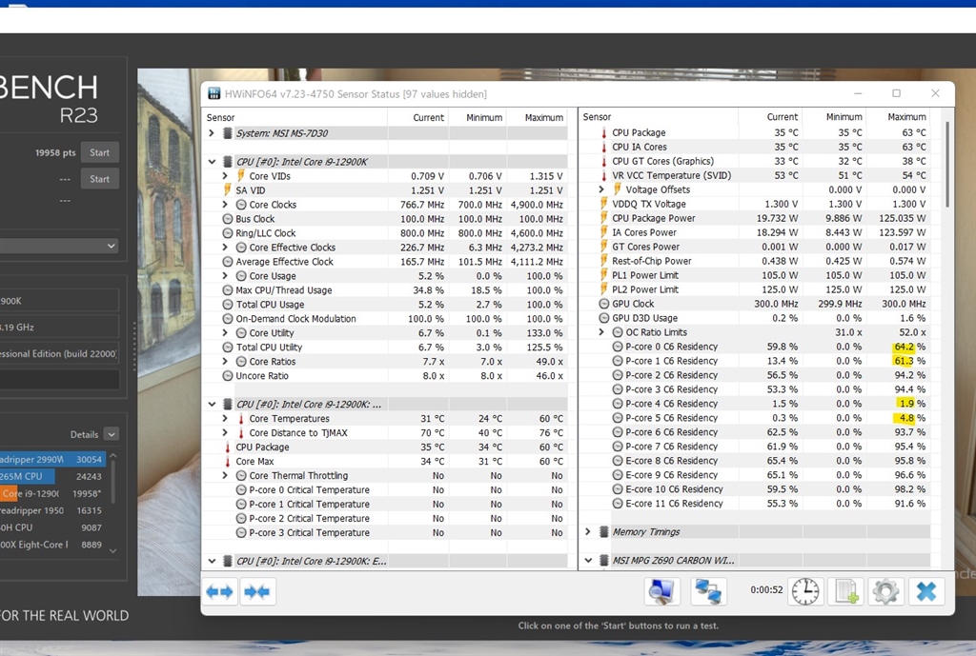Image resolution: width=976 pixels, height=656 pixels.
Task: Open sensor settings gear icon
Action: point(885,590)
